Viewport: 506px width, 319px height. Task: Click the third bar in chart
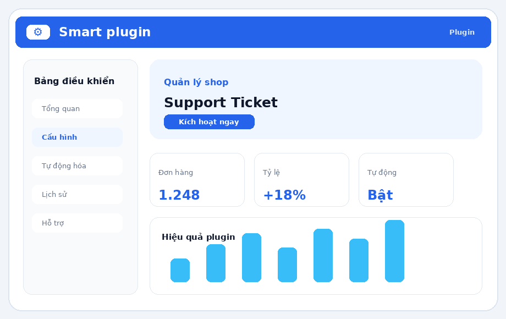click(x=252, y=258)
